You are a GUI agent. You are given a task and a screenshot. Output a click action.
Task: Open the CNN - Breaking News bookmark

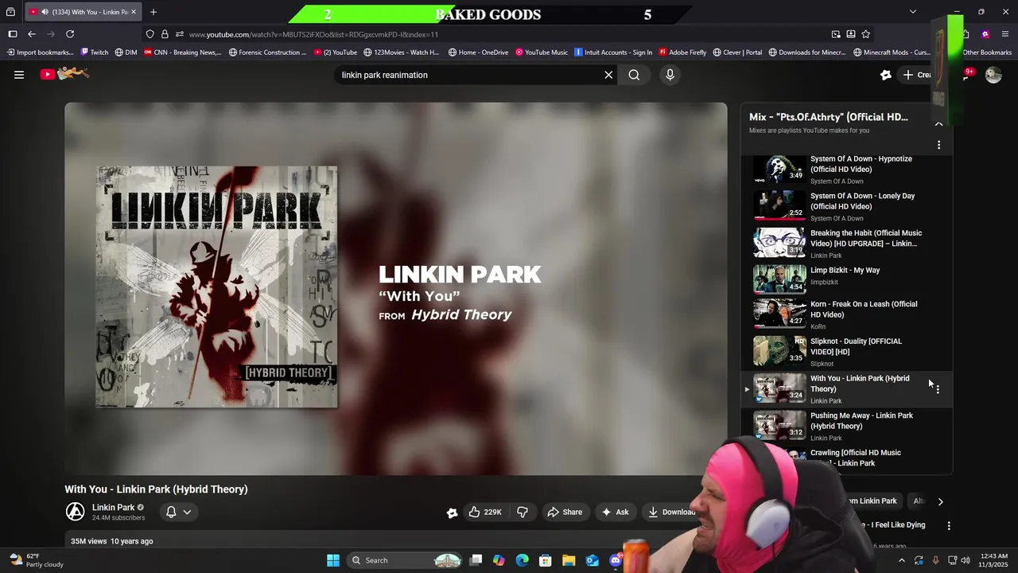point(182,53)
